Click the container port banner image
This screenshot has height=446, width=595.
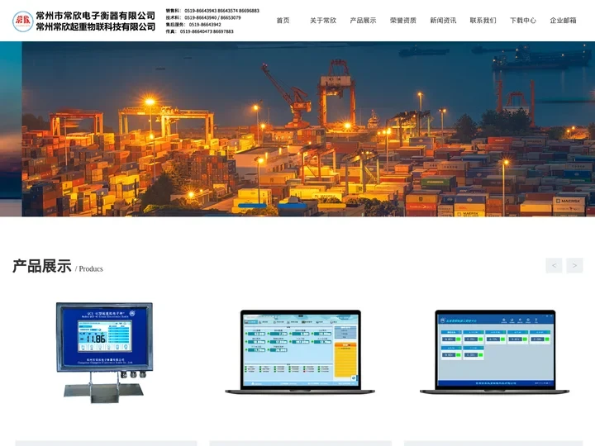307,129
